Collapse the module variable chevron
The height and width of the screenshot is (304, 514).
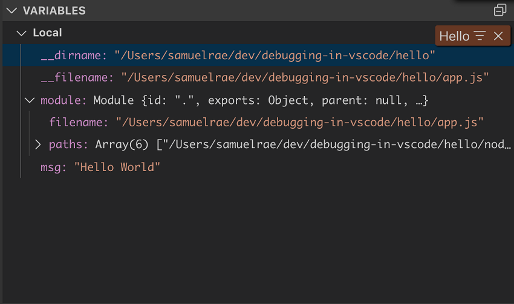[x=30, y=100]
